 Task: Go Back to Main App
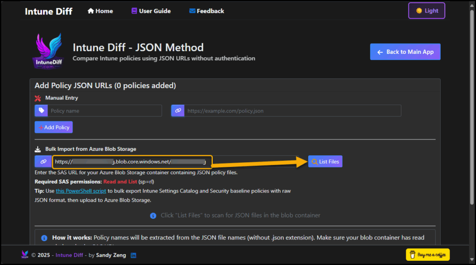405,52
